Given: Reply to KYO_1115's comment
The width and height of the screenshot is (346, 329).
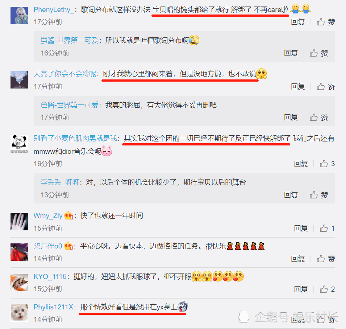Looking at the screenshot, I should click(x=301, y=289).
